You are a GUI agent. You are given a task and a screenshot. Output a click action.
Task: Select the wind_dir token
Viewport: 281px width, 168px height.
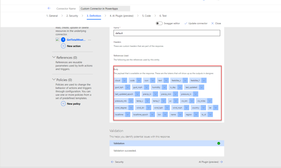tap(140, 108)
